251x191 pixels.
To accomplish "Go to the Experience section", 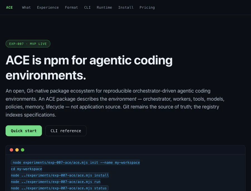I will [48, 8].
